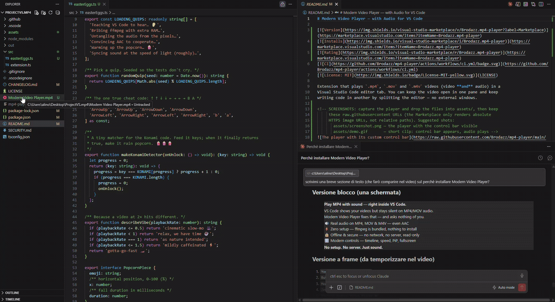
Task: Open Explorer views and more actions menu
Action: (57, 4)
